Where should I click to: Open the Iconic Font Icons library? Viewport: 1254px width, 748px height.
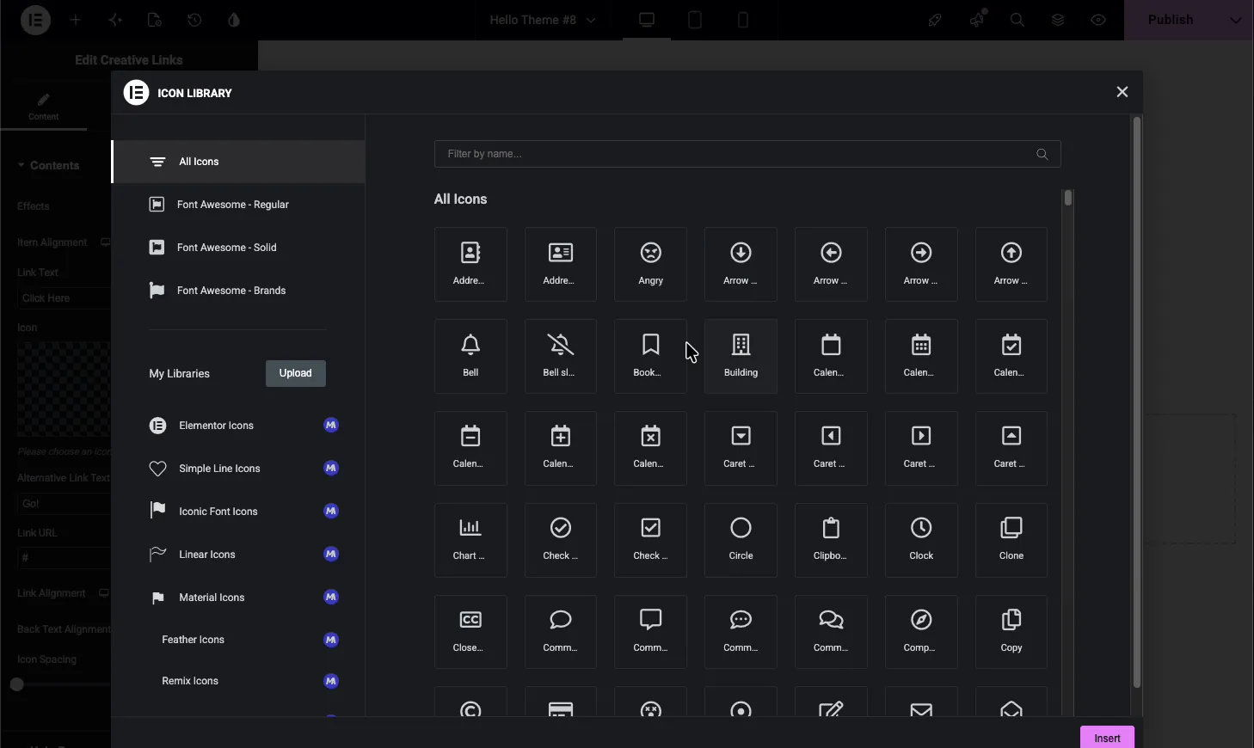(x=238, y=512)
